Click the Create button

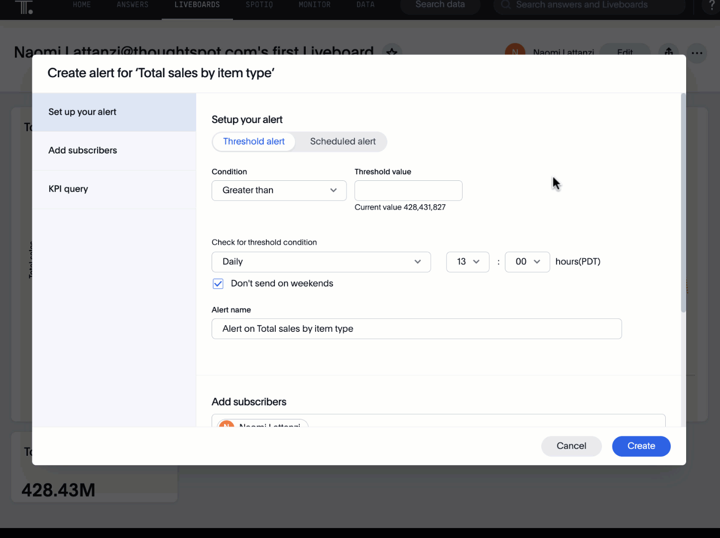click(x=641, y=446)
